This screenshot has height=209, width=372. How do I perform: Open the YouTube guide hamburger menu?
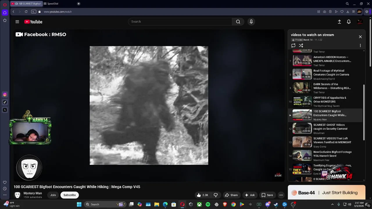click(x=17, y=22)
